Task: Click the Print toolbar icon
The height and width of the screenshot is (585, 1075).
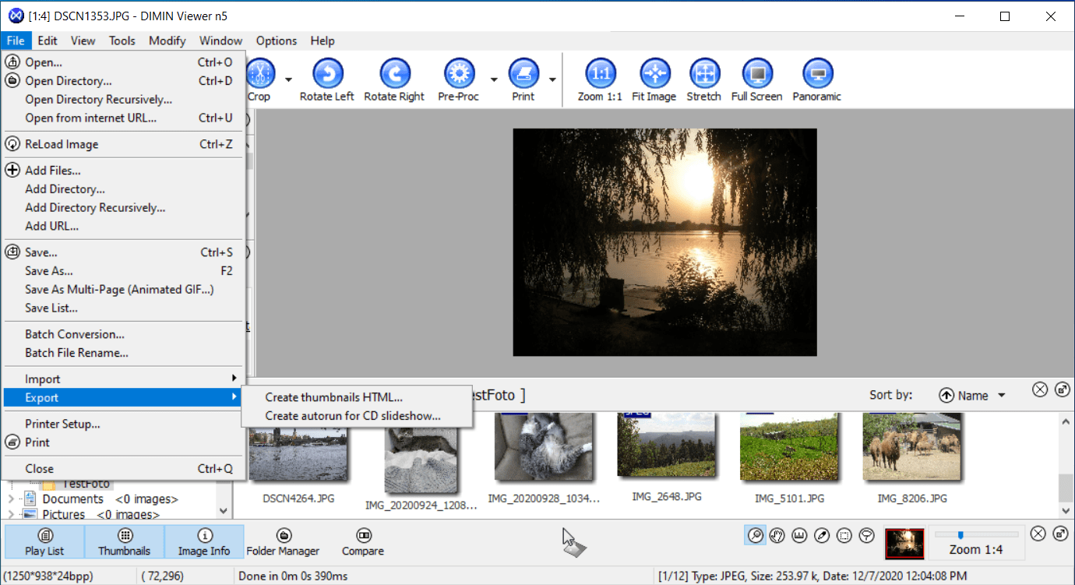Action: (523, 74)
